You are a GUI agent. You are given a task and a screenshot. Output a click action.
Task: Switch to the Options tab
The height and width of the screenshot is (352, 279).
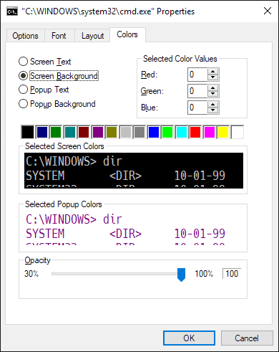coord(25,36)
